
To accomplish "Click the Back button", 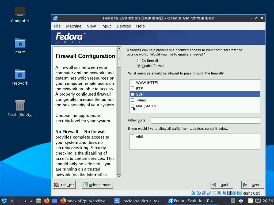I will (222, 185).
